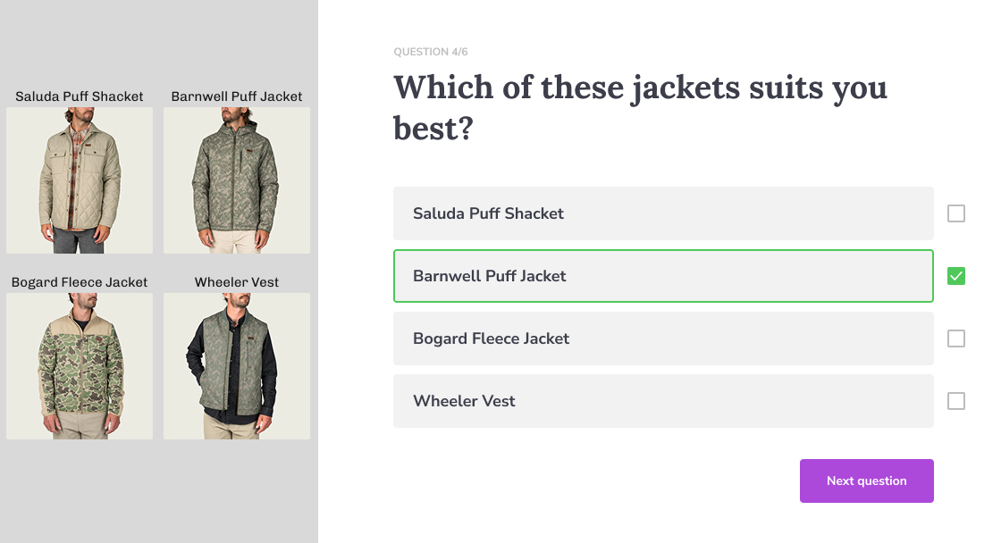This screenshot has height=543, width=1001.
Task: Click the Bogard Fleece Jacket image caption
Action: pos(79,281)
